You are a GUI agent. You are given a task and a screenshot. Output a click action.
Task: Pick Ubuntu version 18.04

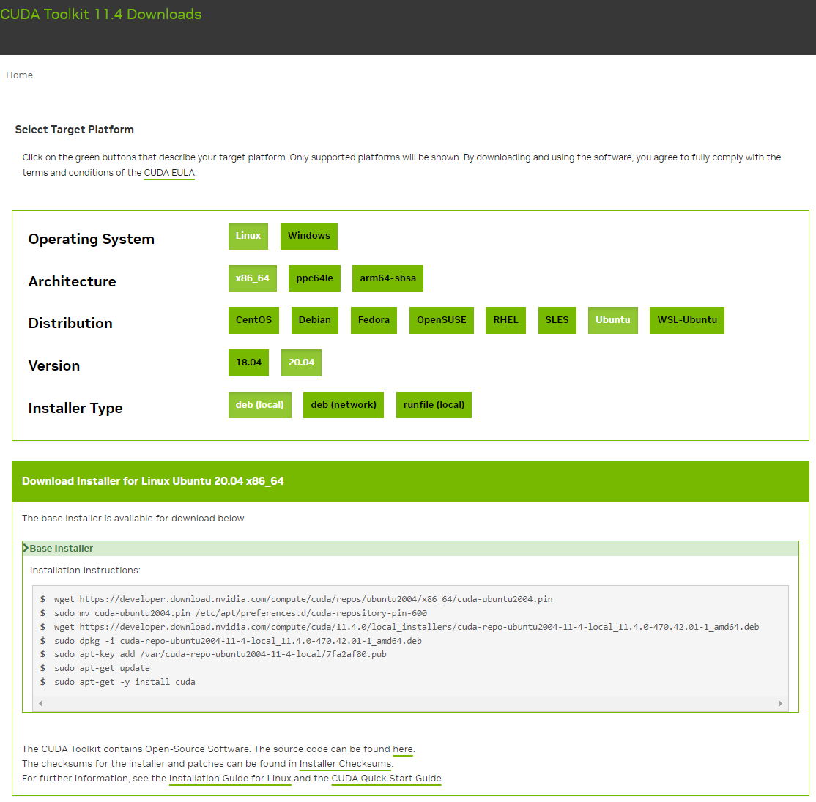tap(249, 363)
